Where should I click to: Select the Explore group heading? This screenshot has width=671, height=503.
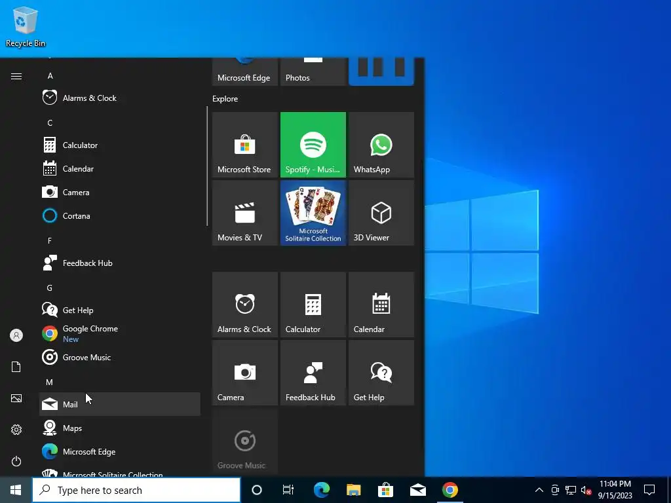(x=225, y=99)
